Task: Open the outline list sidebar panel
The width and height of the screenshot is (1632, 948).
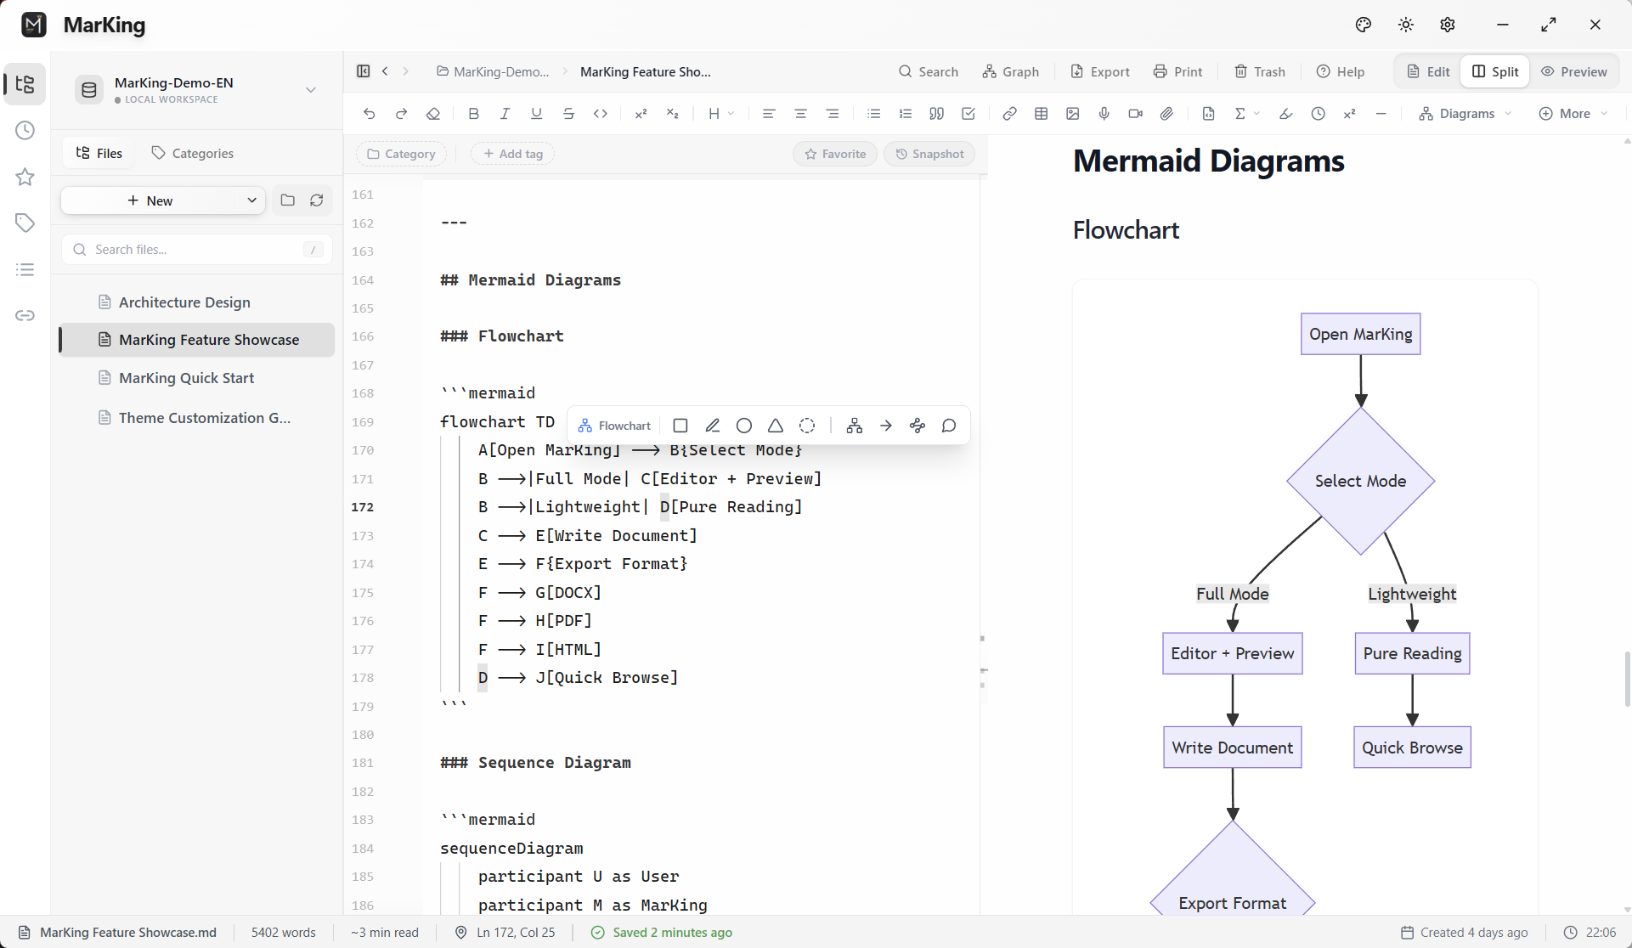Action: (x=25, y=269)
